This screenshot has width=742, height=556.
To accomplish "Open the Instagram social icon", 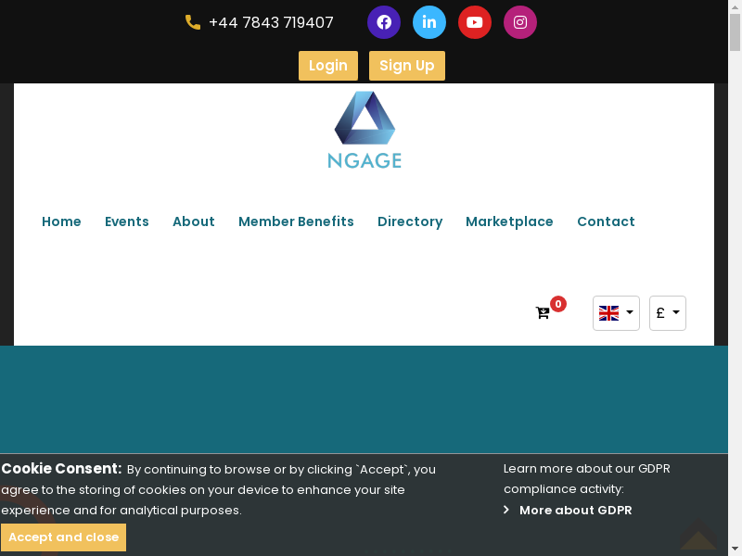I will tap(520, 22).
